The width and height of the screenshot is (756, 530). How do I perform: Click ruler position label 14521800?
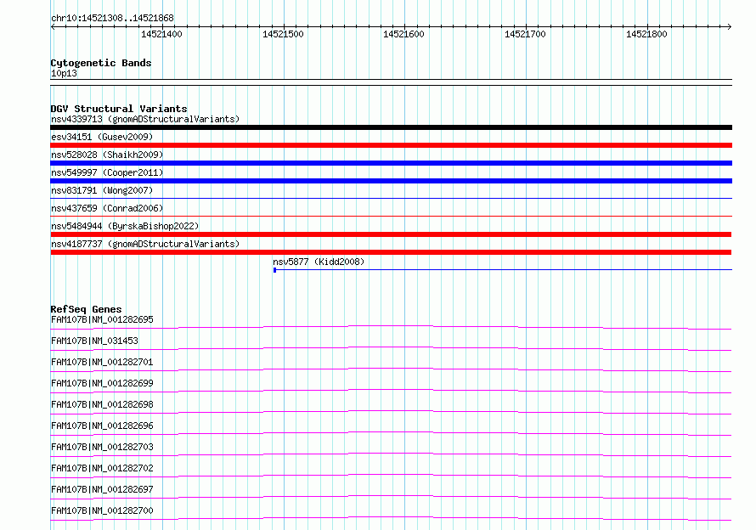click(x=646, y=34)
